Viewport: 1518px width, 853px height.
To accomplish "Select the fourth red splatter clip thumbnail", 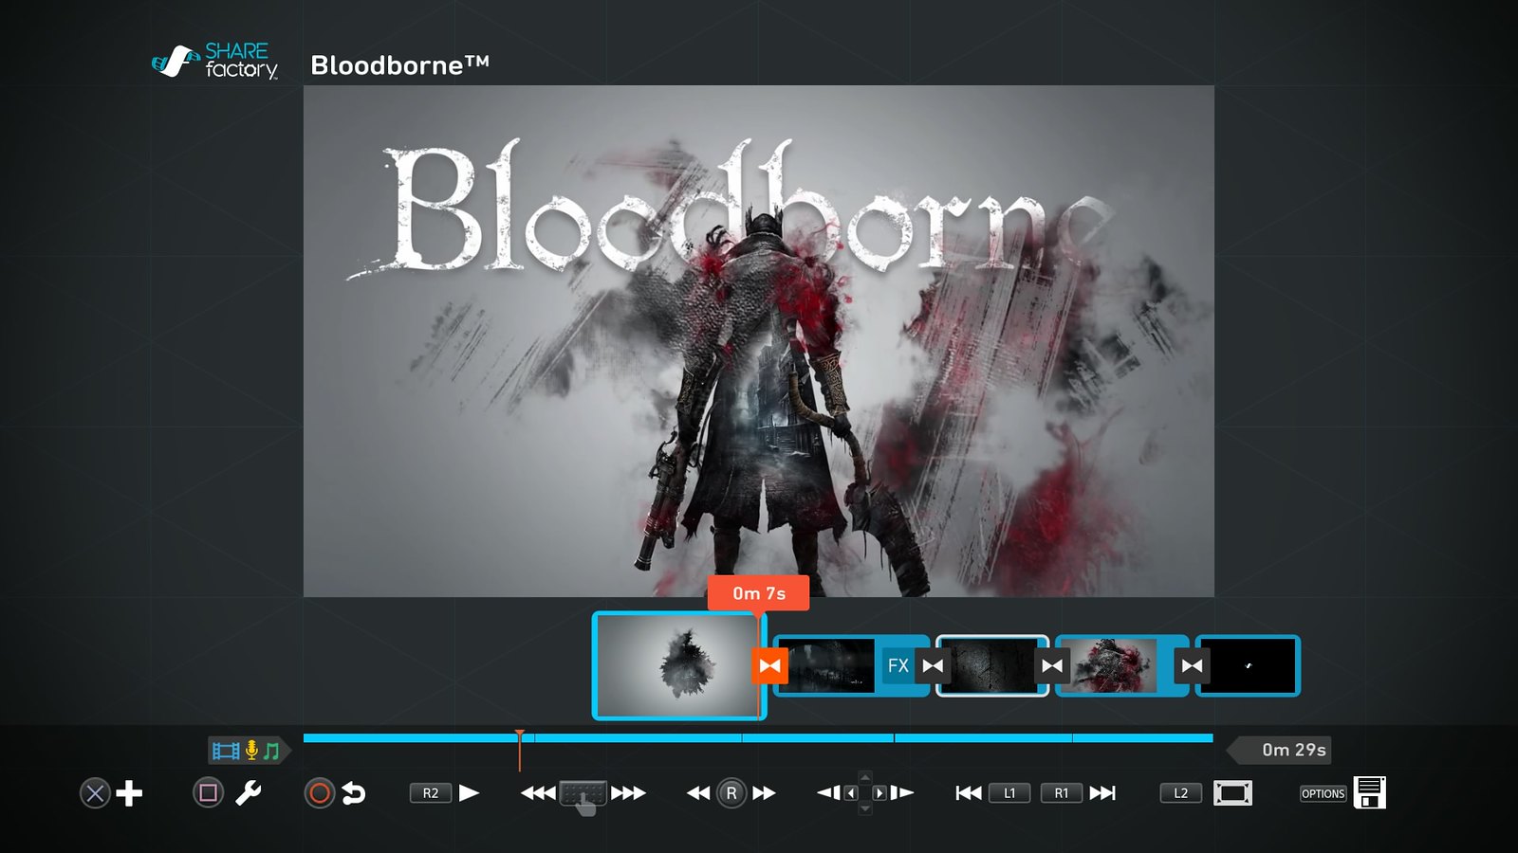I will [1110, 665].
